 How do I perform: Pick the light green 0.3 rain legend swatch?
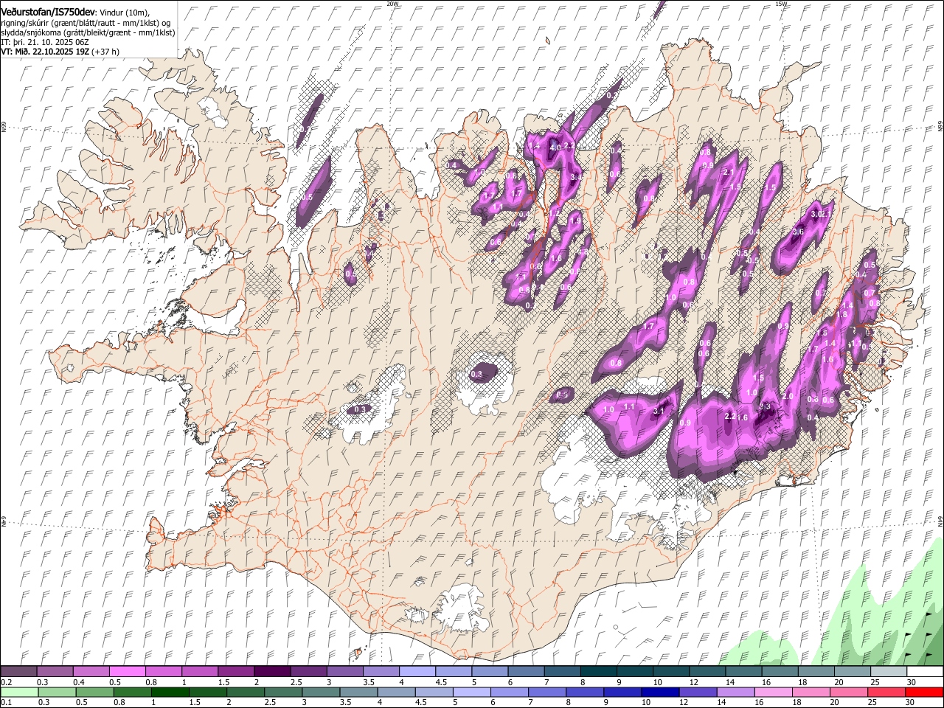(57, 692)
